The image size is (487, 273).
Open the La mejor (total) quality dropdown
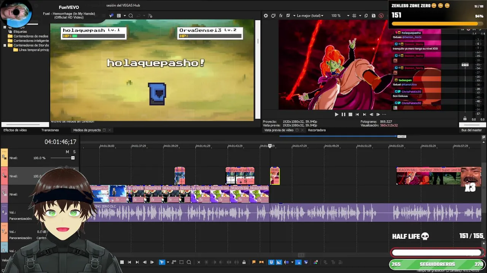pos(310,16)
